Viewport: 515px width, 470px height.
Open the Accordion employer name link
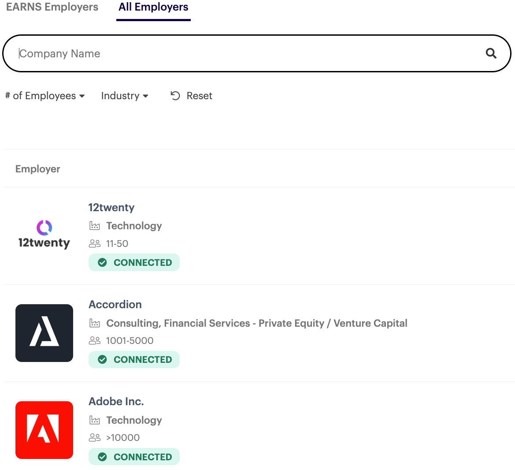[x=115, y=305]
